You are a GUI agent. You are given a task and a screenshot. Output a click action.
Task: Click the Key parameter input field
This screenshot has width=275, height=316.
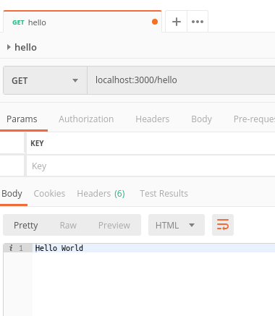(151, 166)
